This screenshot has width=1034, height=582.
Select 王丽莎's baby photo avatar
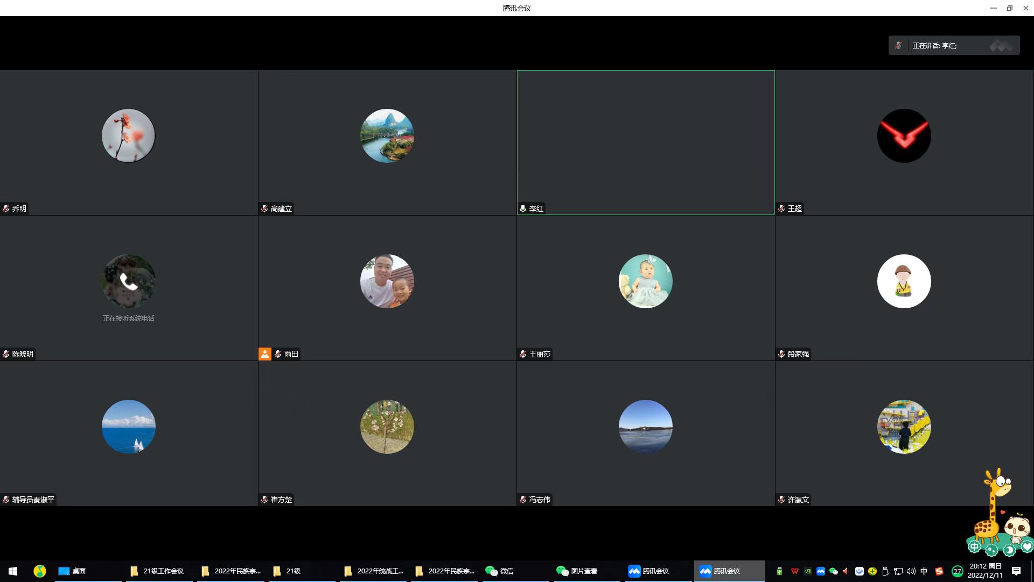645,281
